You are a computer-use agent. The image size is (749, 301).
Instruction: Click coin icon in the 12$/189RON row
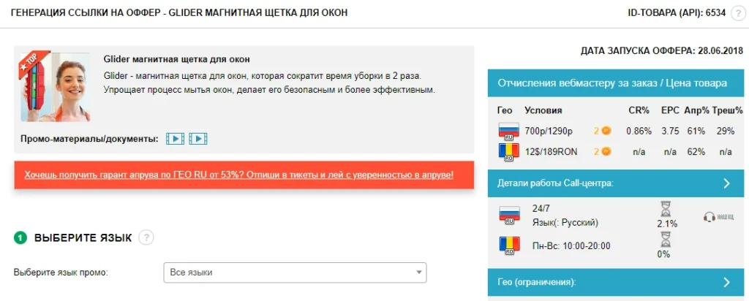(606, 152)
